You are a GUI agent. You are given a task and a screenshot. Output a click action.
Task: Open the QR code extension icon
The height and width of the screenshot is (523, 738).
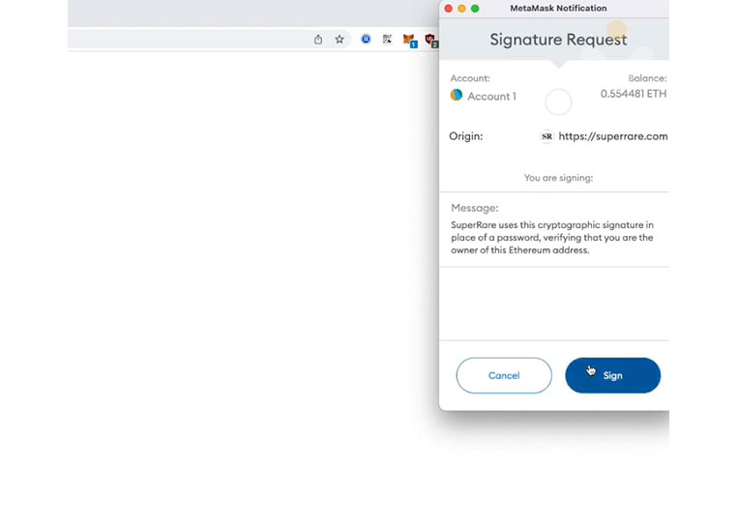pos(387,39)
